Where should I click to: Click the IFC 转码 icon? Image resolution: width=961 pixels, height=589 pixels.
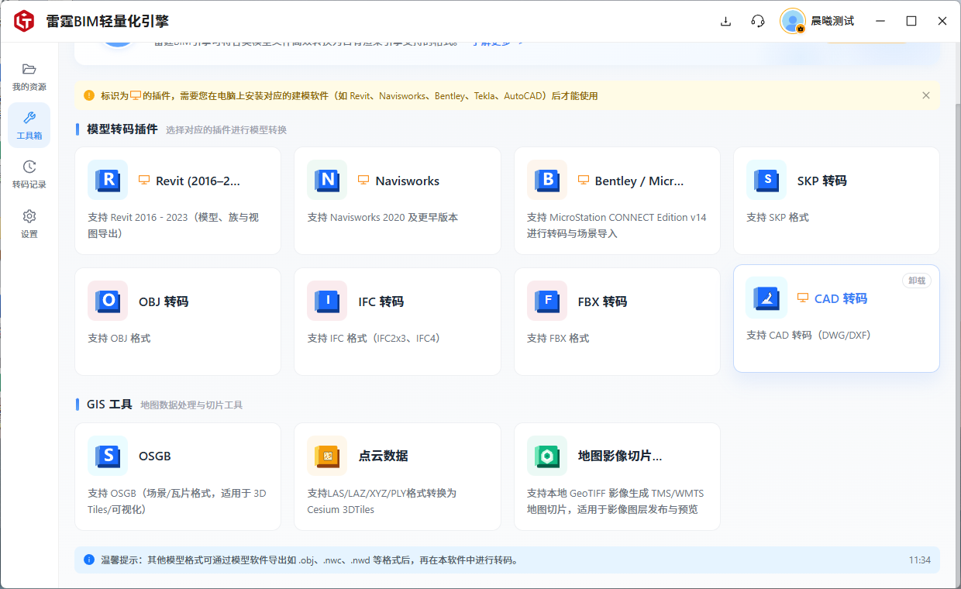[327, 301]
